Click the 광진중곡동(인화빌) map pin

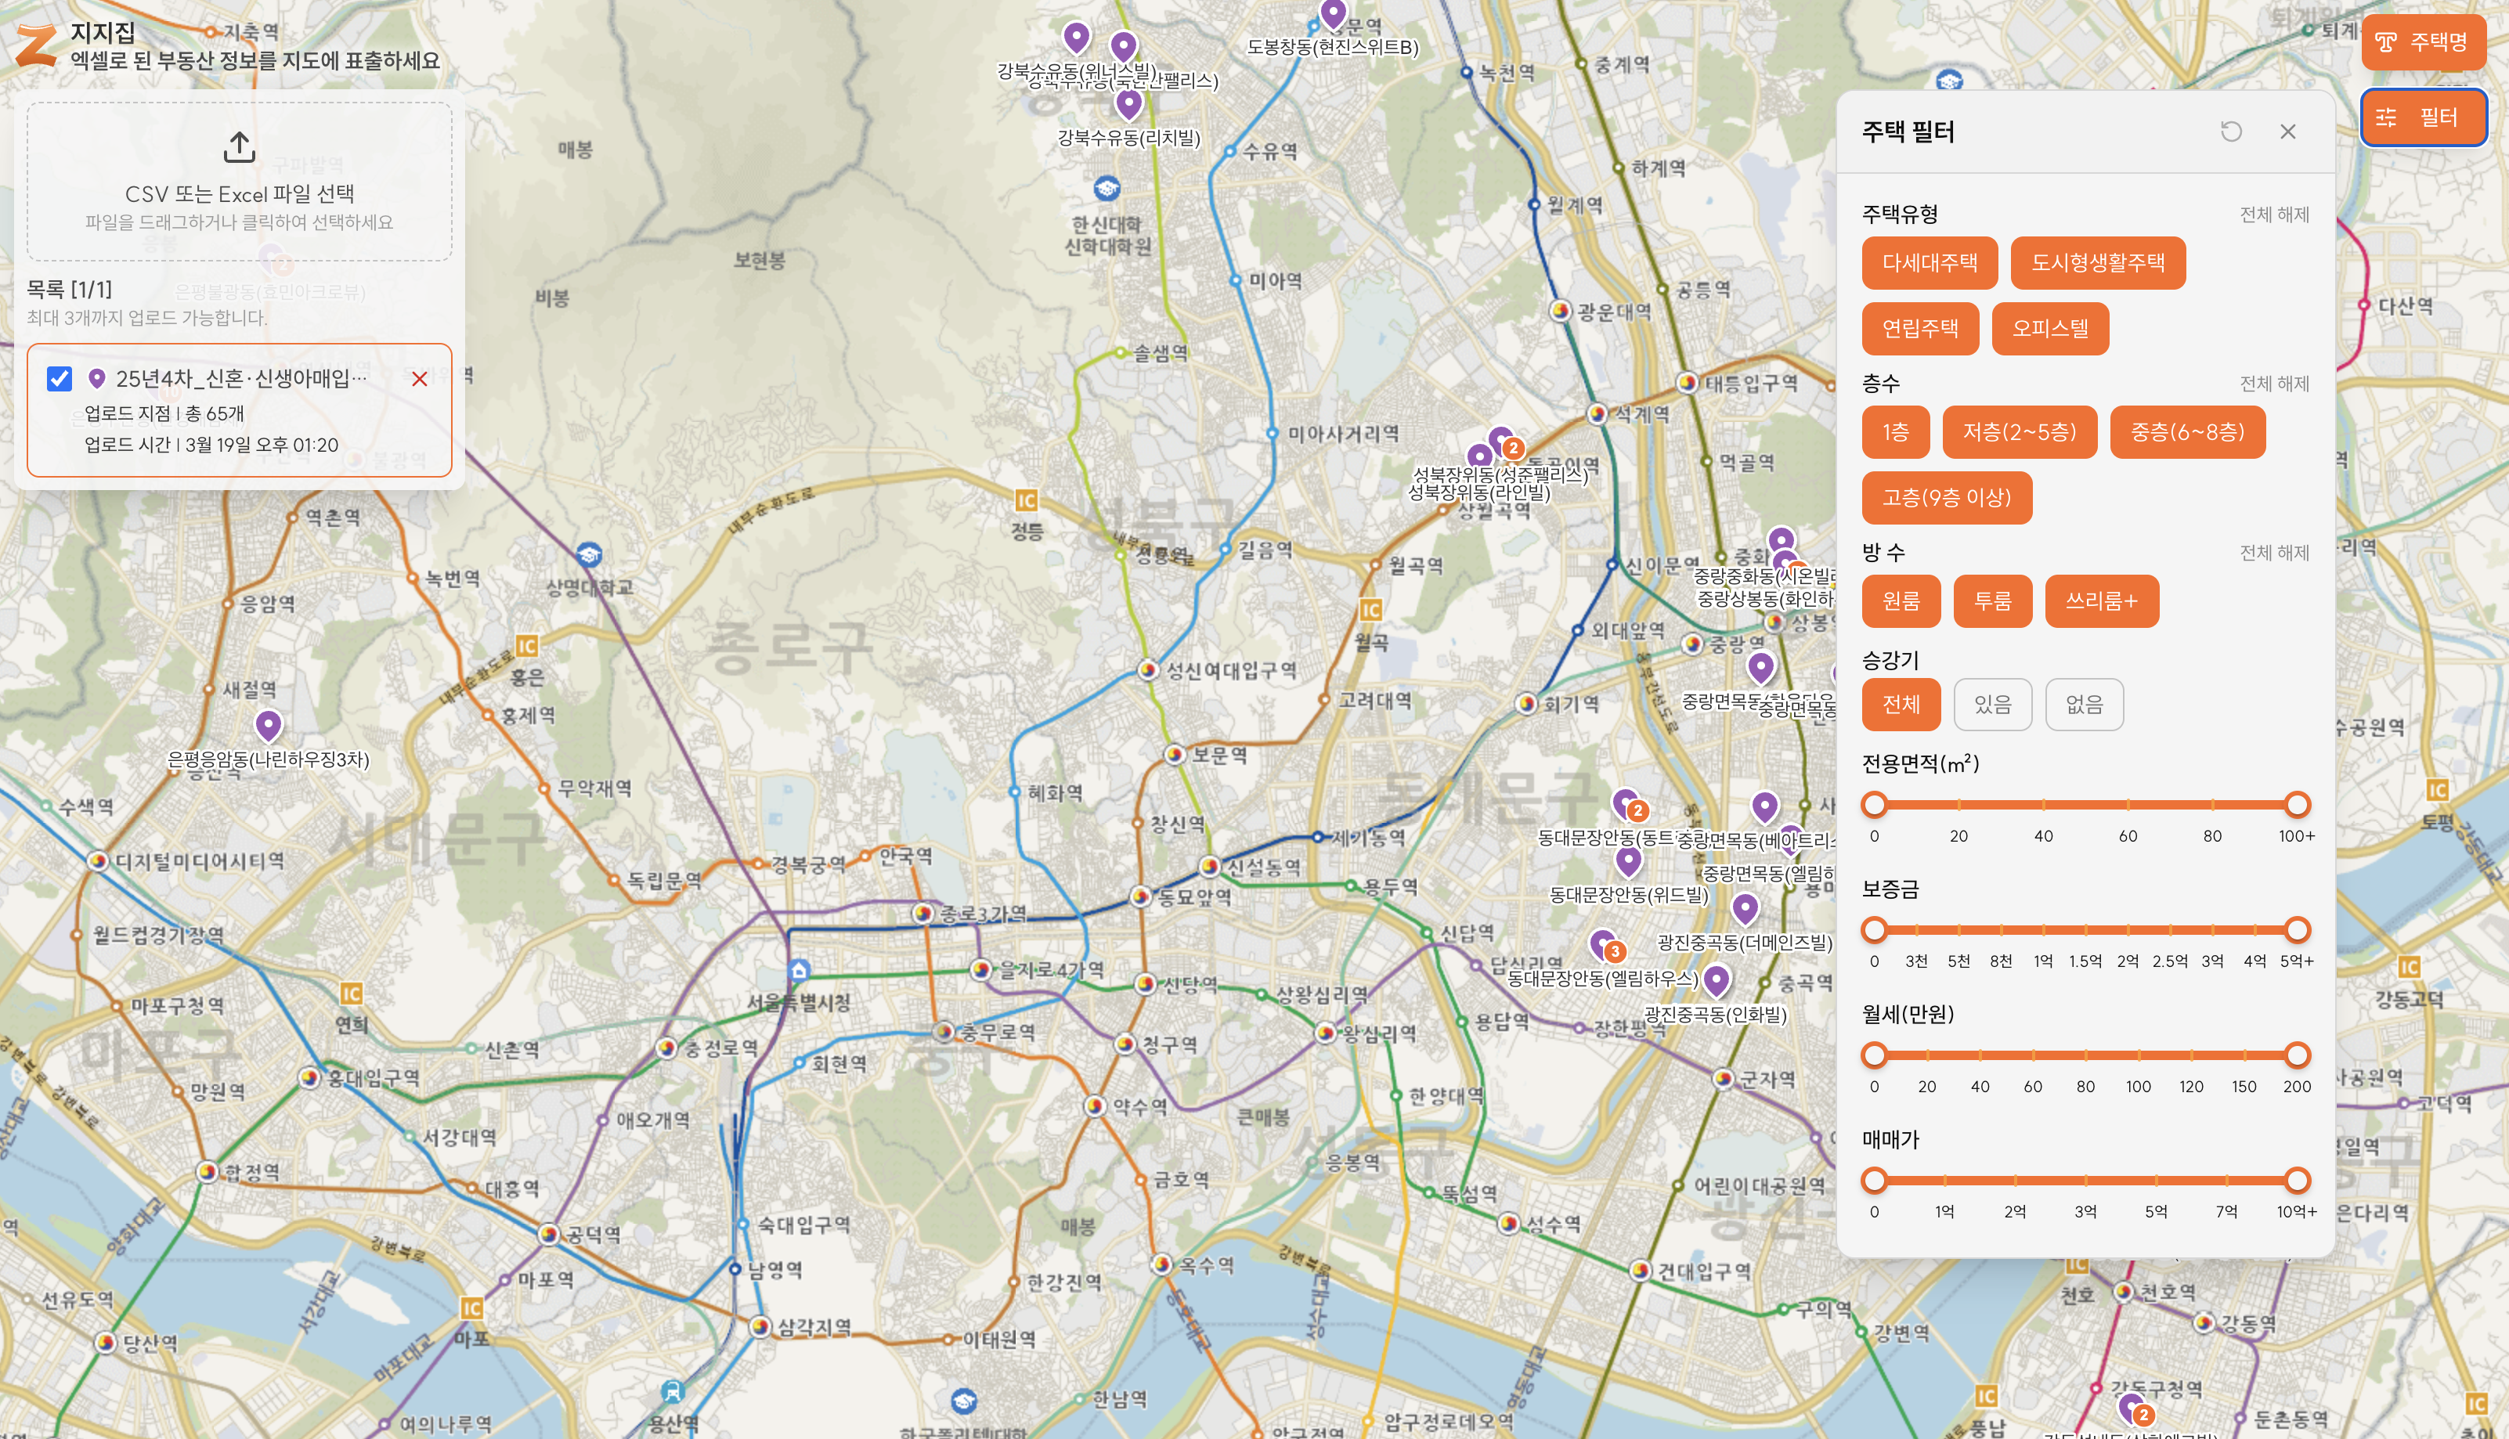(x=1717, y=979)
